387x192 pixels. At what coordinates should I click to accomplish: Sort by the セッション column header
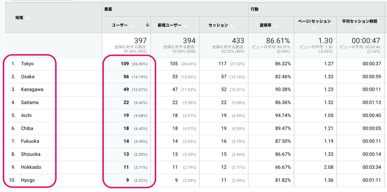tap(218, 25)
